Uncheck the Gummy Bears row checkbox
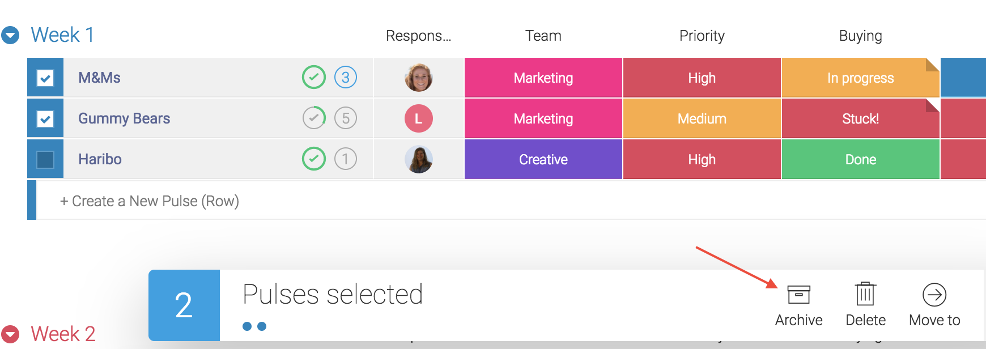The image size is (986, 349). pyautogui.click(x=45, y=118)
